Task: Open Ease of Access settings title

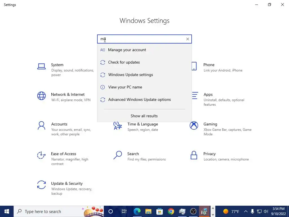Action: pyautogui.click(x=64, y=154)
